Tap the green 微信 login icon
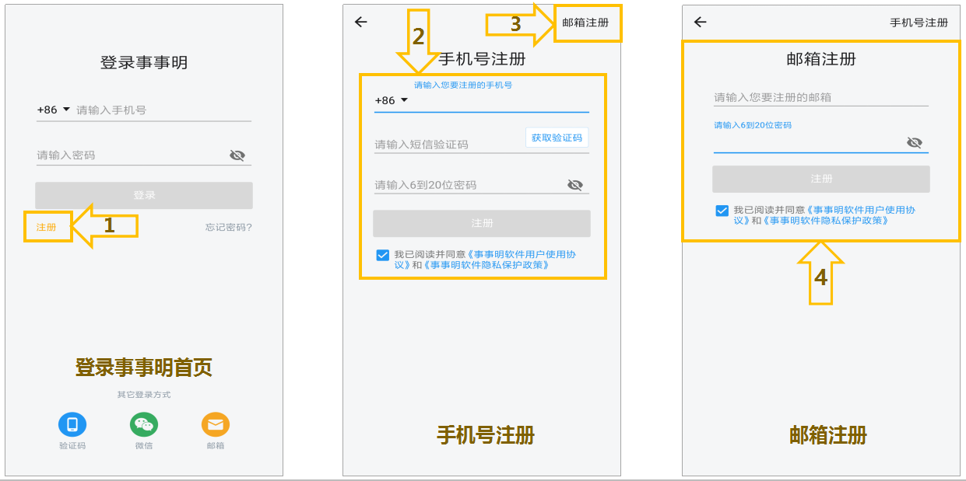Screen dimensions: 966x481 tap(144, 424)
